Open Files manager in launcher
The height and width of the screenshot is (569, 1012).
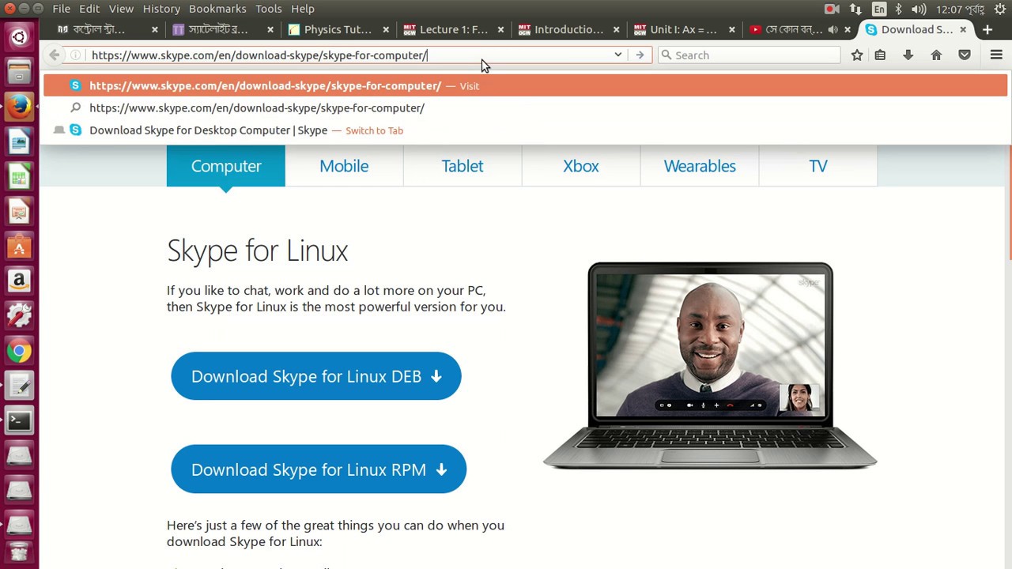(x=19, y=72)
